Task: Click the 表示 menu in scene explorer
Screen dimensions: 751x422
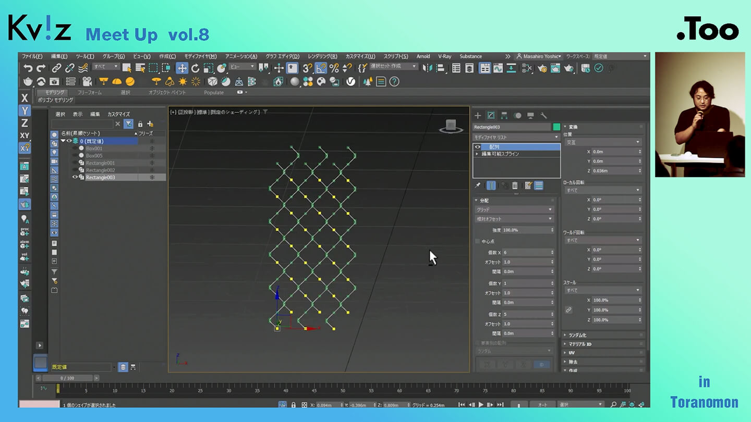Action: coord(77,114)
